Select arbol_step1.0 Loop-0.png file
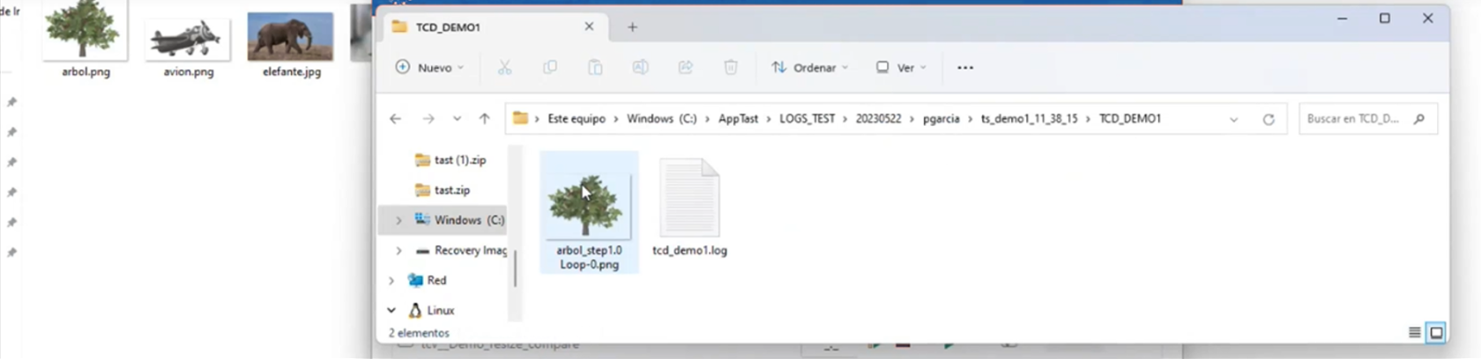Screen dimensions: 1481x359 coord(589,213)
